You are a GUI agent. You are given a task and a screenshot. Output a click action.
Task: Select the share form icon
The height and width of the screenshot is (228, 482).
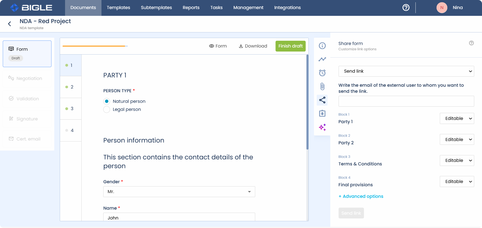(322, 100)
